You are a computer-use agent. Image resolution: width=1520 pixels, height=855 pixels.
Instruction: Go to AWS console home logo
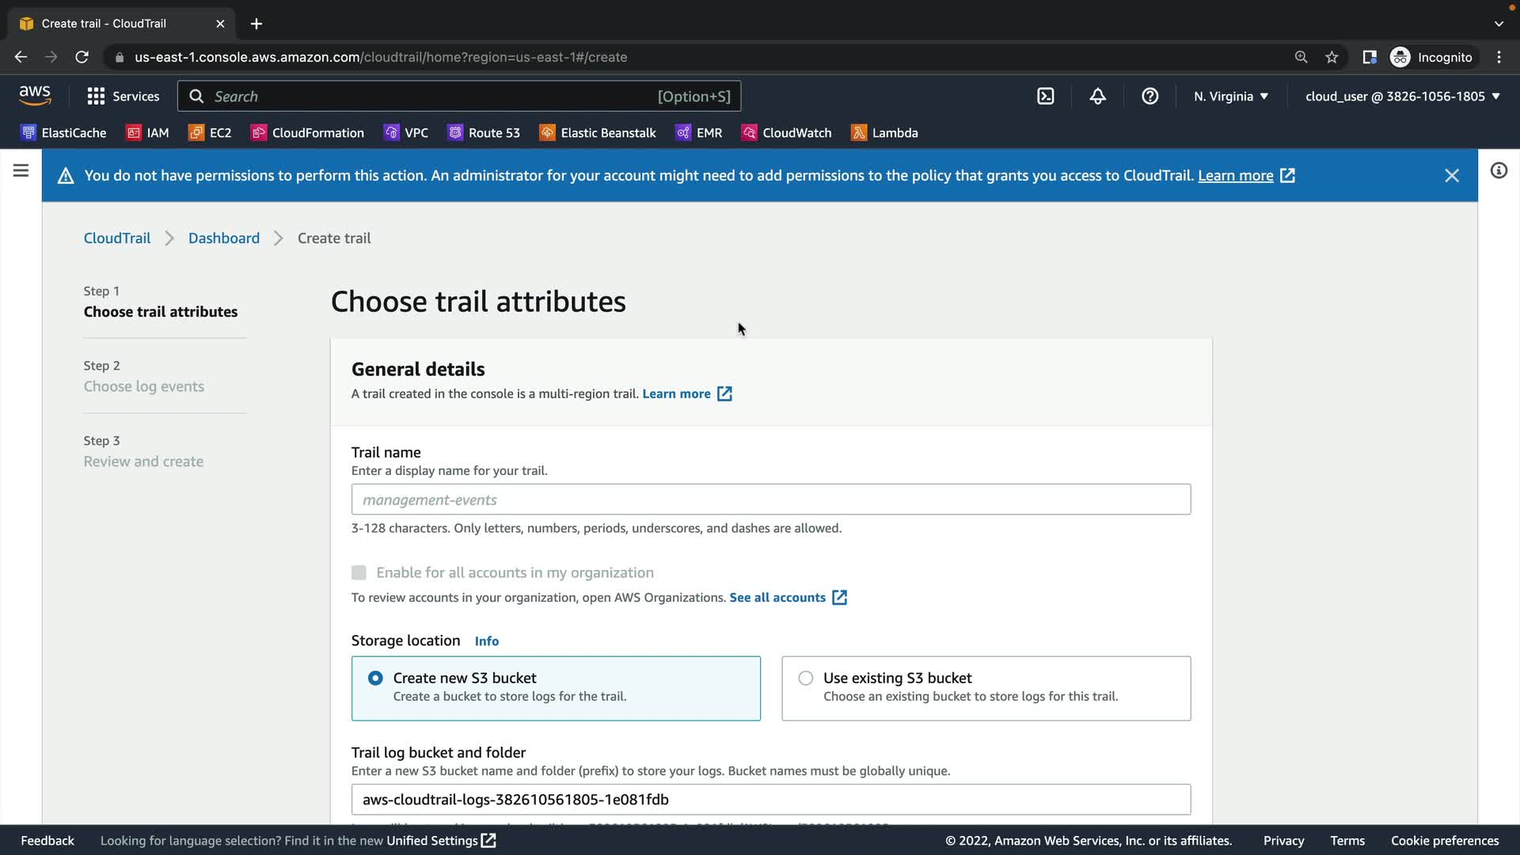click(x=35, y=96)
